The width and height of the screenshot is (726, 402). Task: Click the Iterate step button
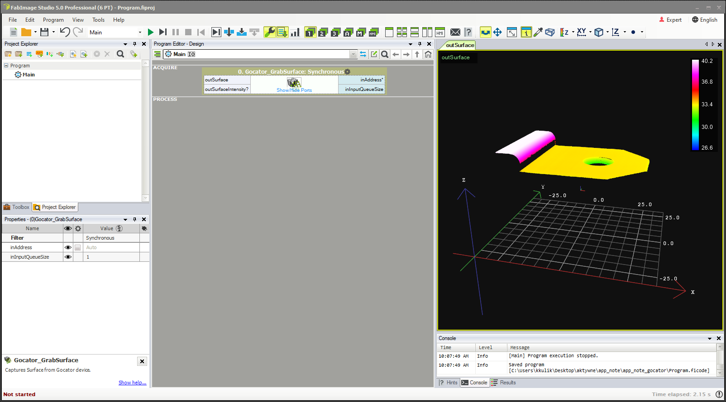click(163, 32)
